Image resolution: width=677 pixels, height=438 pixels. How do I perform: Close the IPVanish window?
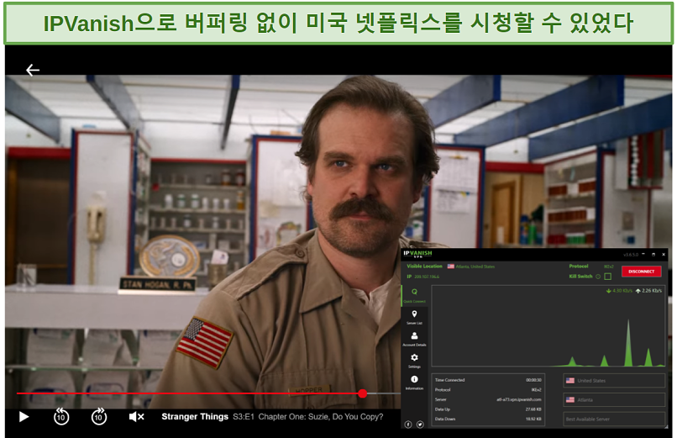coord(664,255)
